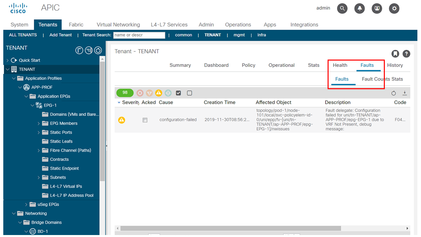Open the infra tenant link
This screenshot has width=421, height=237.
pyautogui.click(x=262, y=35)
